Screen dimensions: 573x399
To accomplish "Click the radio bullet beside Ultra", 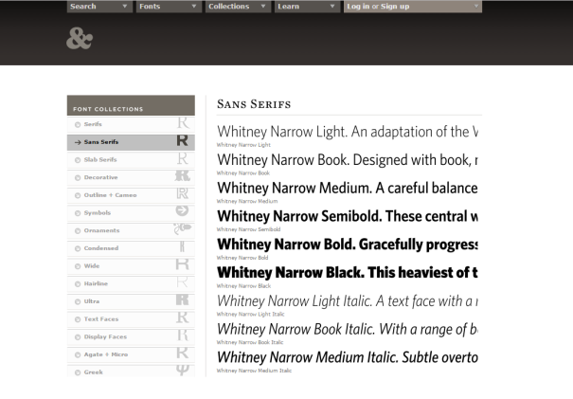I will pyautogui.click(x=78, y=302).
